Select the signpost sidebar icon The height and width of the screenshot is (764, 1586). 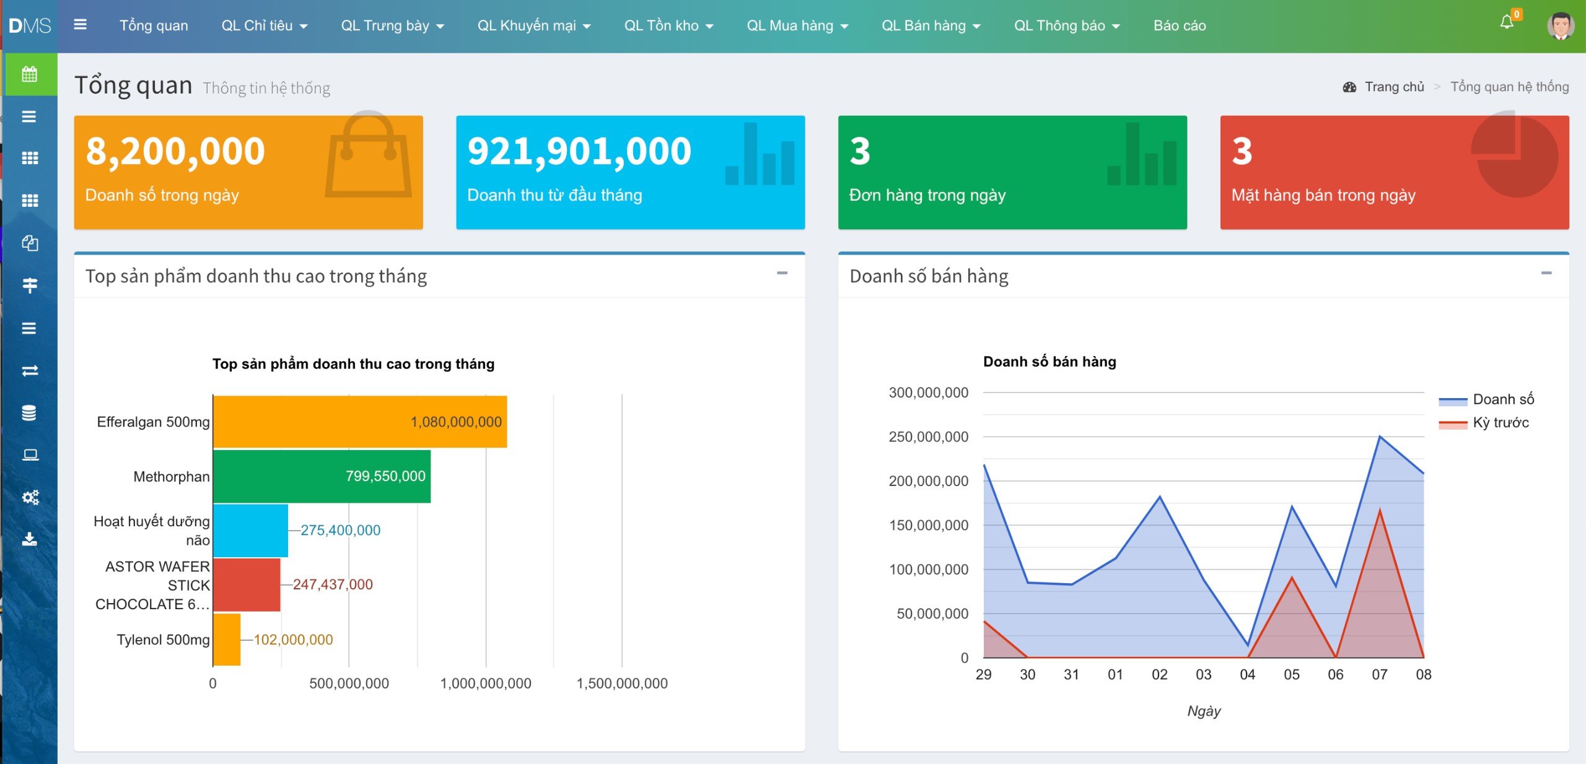[29, 285]
